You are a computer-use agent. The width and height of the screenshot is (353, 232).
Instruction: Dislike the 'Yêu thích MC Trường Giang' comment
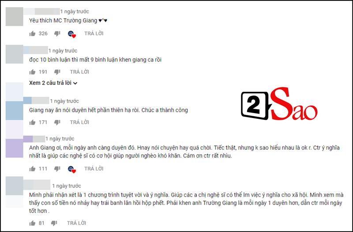click(57, 34)
